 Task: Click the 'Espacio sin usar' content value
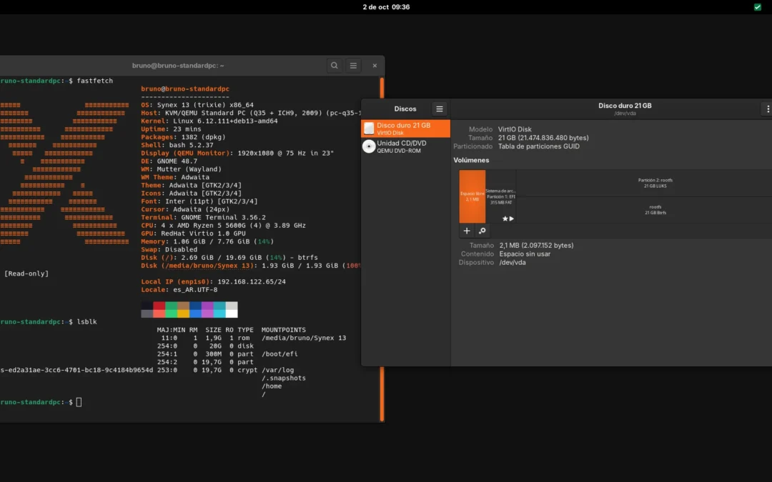pyautogui.click(x=525, y=253)
